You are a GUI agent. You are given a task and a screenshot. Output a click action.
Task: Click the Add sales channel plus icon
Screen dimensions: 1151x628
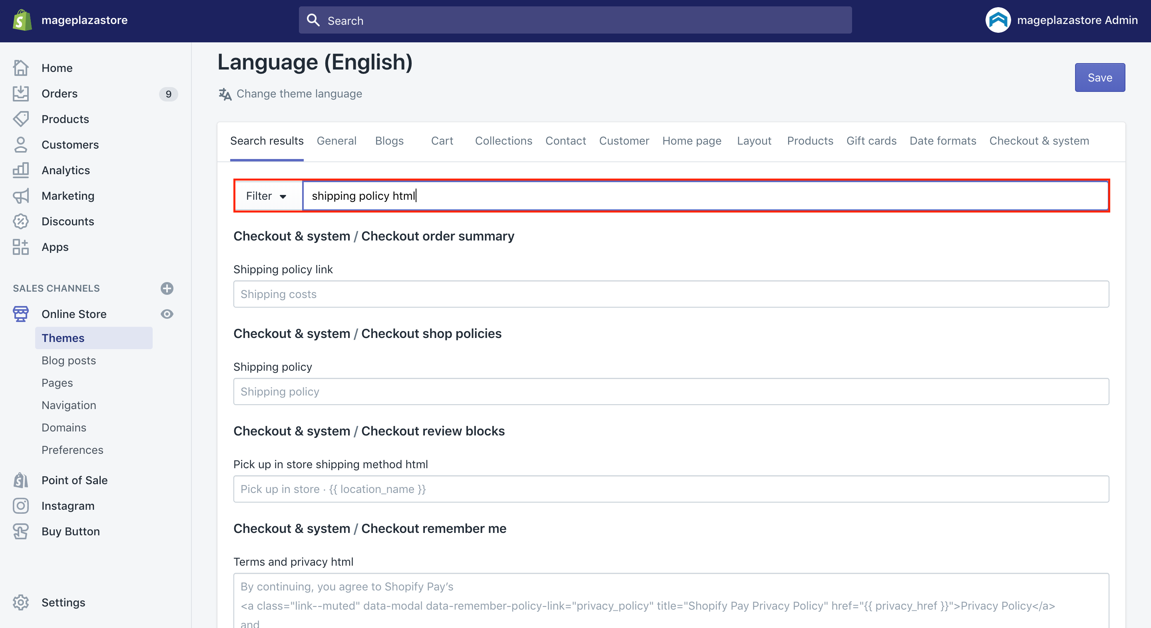[168, 288]
